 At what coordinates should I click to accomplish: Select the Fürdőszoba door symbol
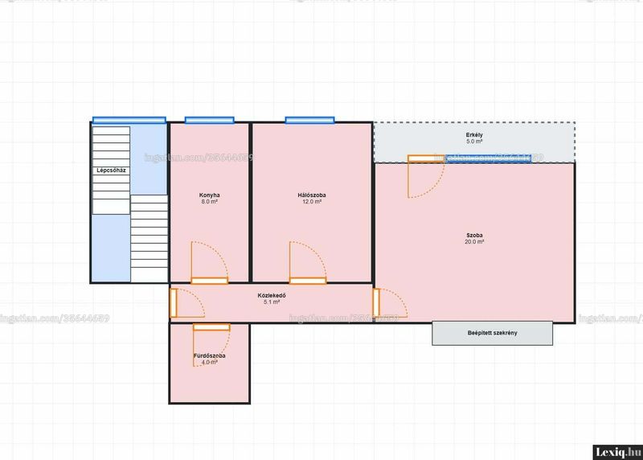coord(211,345)
